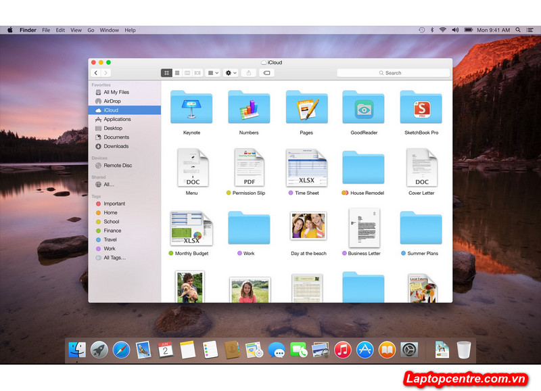Switch to list view

pos(177,73)
